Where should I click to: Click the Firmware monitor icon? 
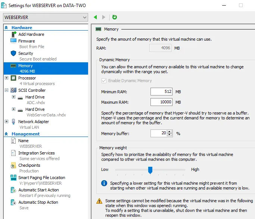coord(13,41)
